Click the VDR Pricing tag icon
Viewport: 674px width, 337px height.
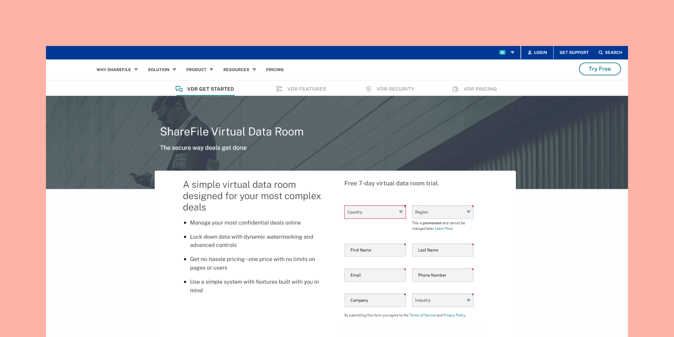tap(455, 89)
